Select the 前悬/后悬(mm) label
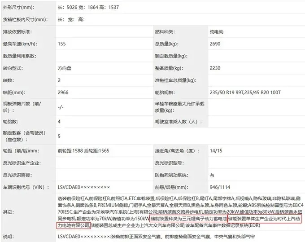This screenshot has width=305, height=242. [171, 187]
